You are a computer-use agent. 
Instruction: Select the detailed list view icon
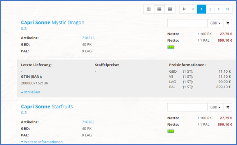159,9
